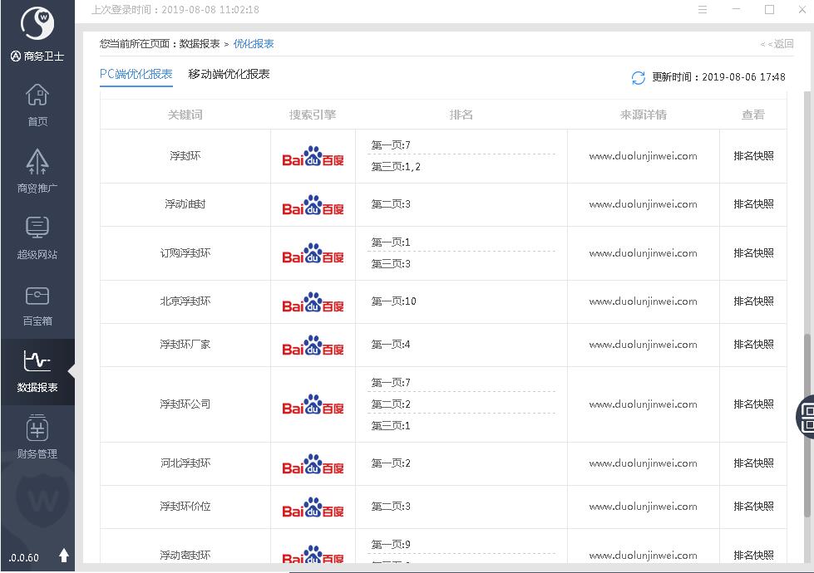Select the PC端优化报表 tab
The width and height of the screenshot is (814, 573).
[x=136, y=74]
